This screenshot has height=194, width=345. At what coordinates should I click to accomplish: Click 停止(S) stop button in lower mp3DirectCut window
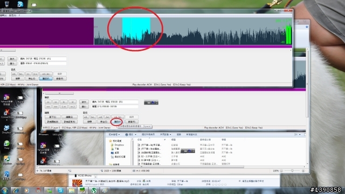103,122
